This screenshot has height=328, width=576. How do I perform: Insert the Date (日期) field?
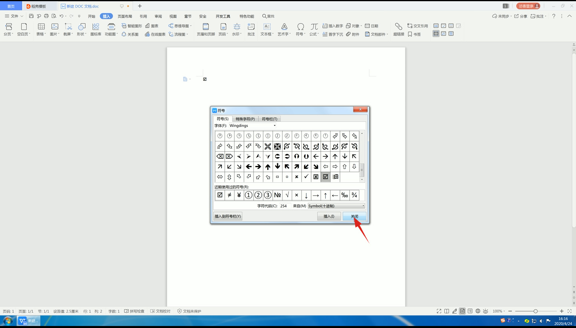click(x=371, y=26)
